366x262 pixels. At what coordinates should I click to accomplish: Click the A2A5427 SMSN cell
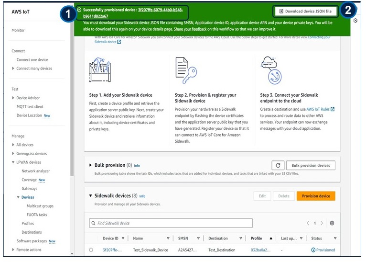[187, 250]
